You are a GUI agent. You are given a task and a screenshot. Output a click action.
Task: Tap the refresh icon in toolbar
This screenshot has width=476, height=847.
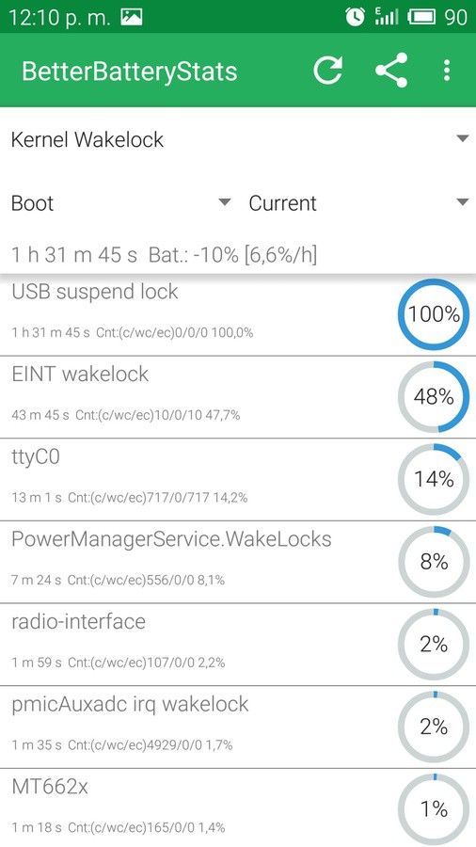328,71
